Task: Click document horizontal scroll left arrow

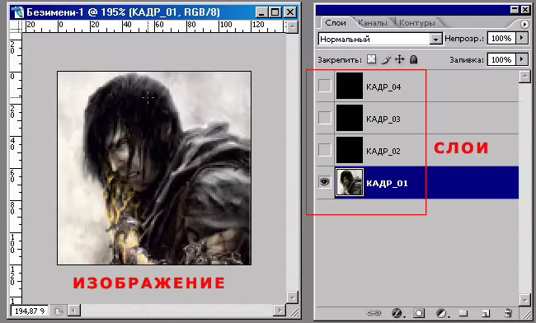Action: coord(74,311)
